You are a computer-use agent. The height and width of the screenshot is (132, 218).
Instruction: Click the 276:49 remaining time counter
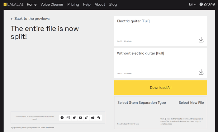pyautogui.click(x=209, y=4)
